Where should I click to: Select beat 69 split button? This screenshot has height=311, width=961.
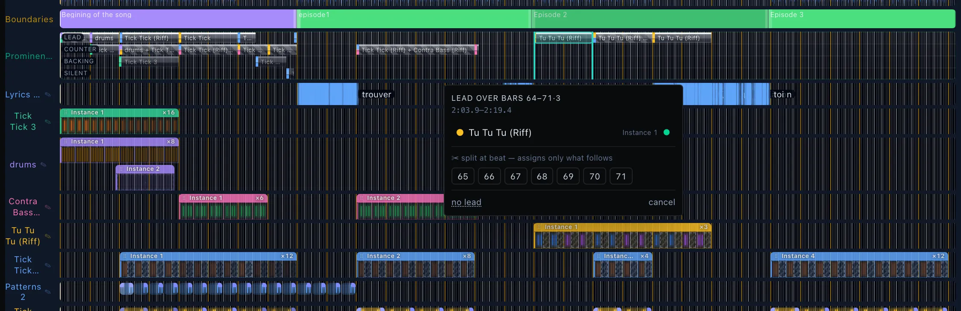[x=568, y=176]
